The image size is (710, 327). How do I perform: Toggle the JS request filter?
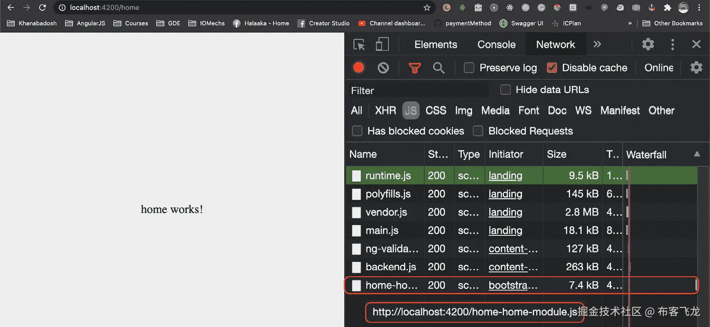tap(411, 111)
